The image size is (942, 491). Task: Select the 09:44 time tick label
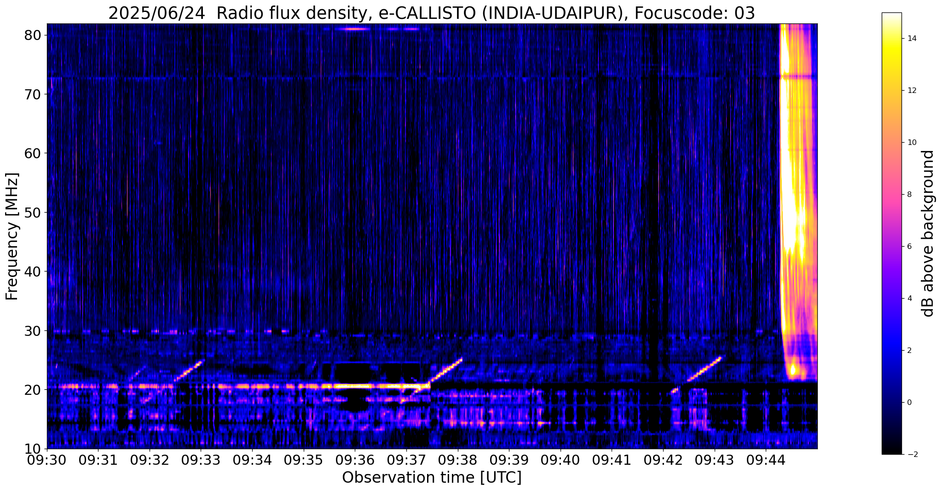(x=766, y=460)
